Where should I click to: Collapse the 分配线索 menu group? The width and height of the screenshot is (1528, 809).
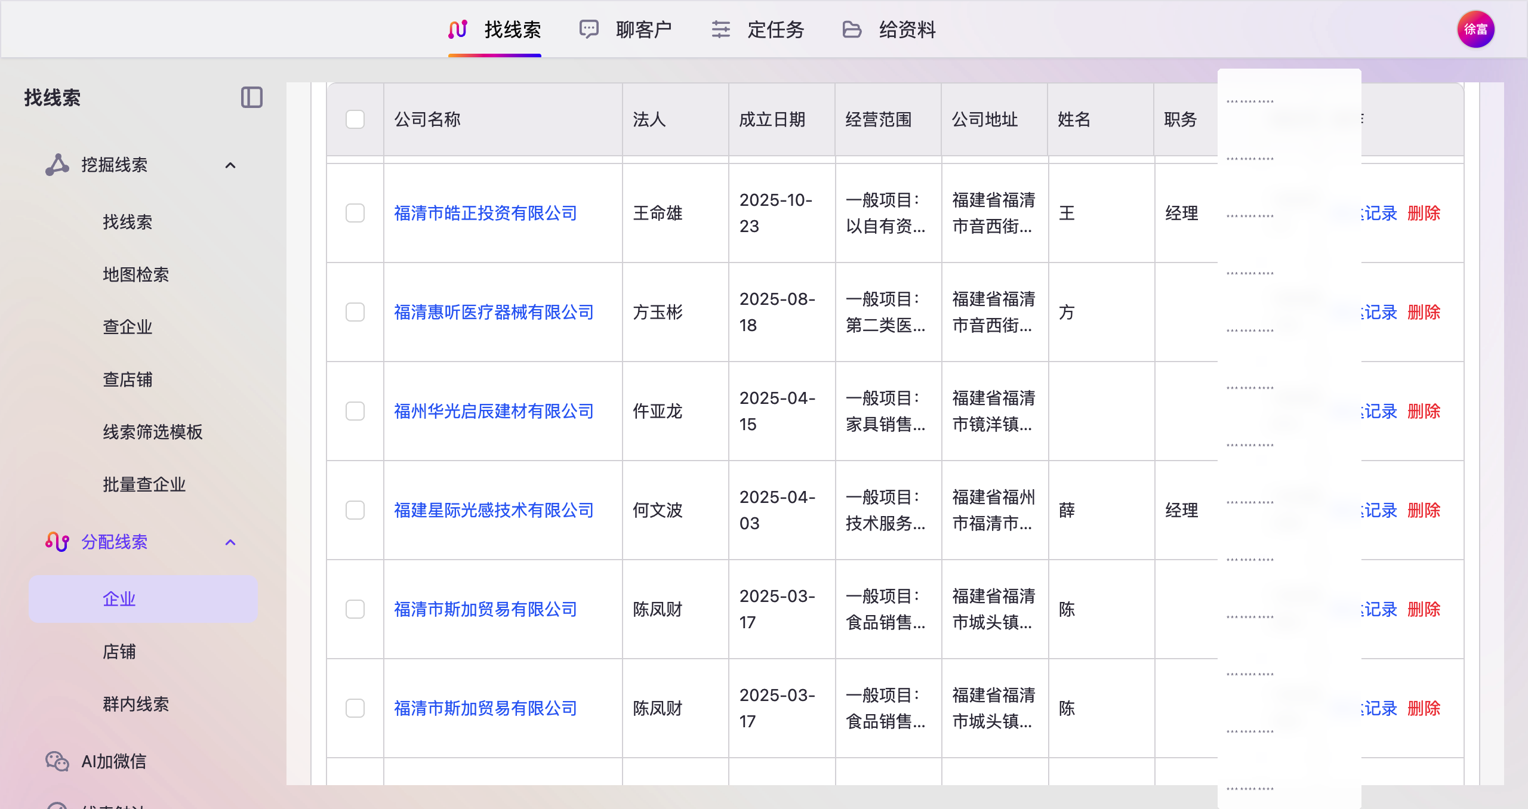230,542
